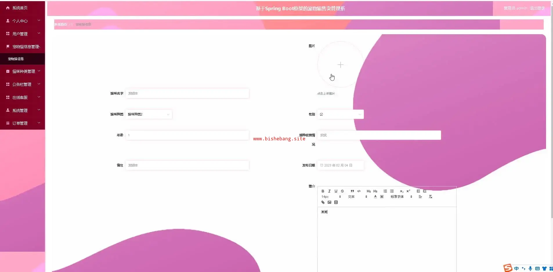Click the Sogou input method logo
Screen dimensions: 553x272
click(x=508, y=268)
